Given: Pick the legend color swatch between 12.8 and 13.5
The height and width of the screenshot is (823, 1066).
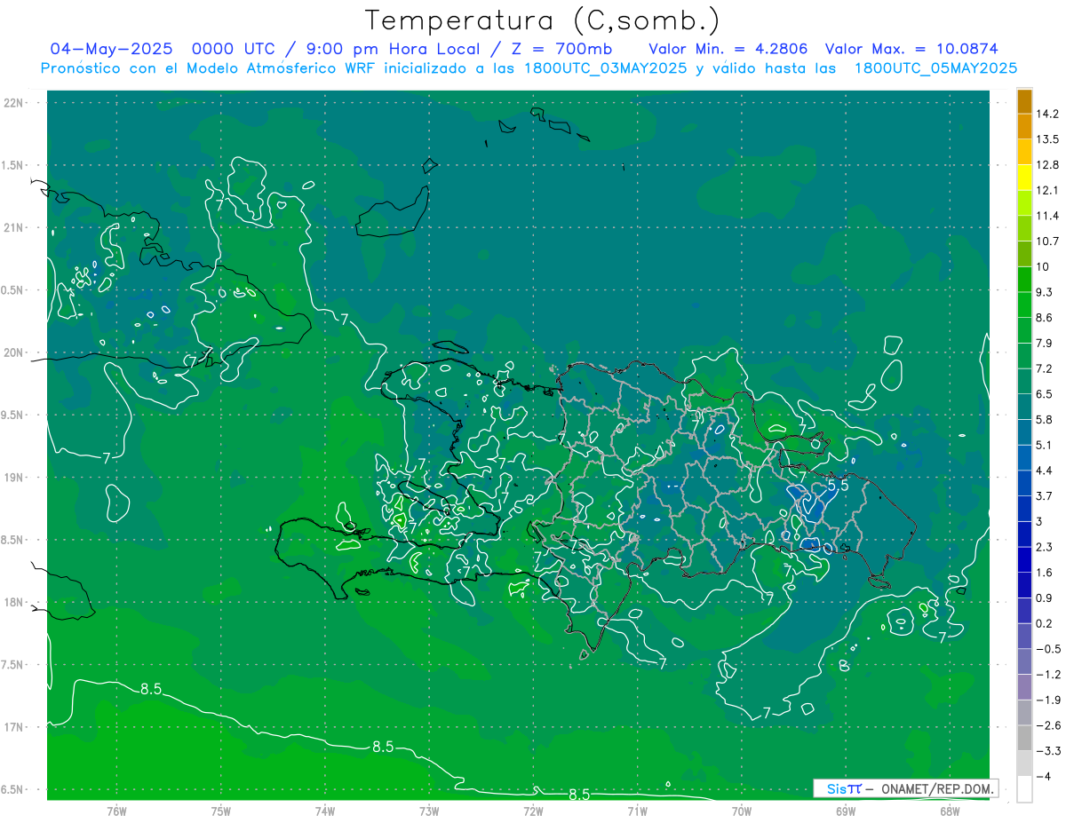Looking at the screenshot, I should pos(1024,152).
